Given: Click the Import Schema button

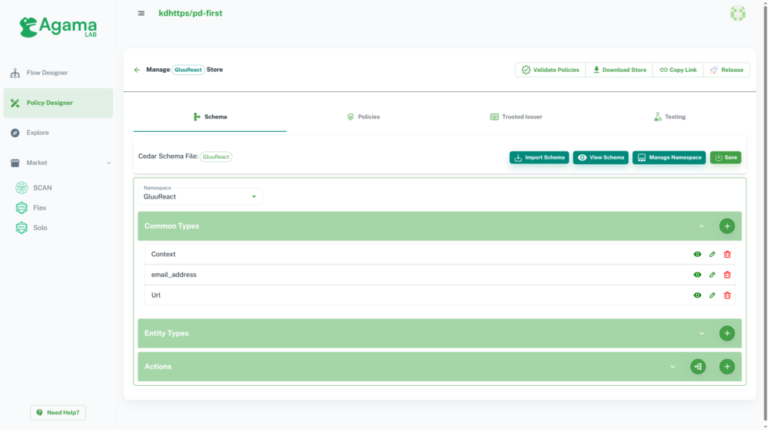Looking at the screenshot, I should [539, 157].
